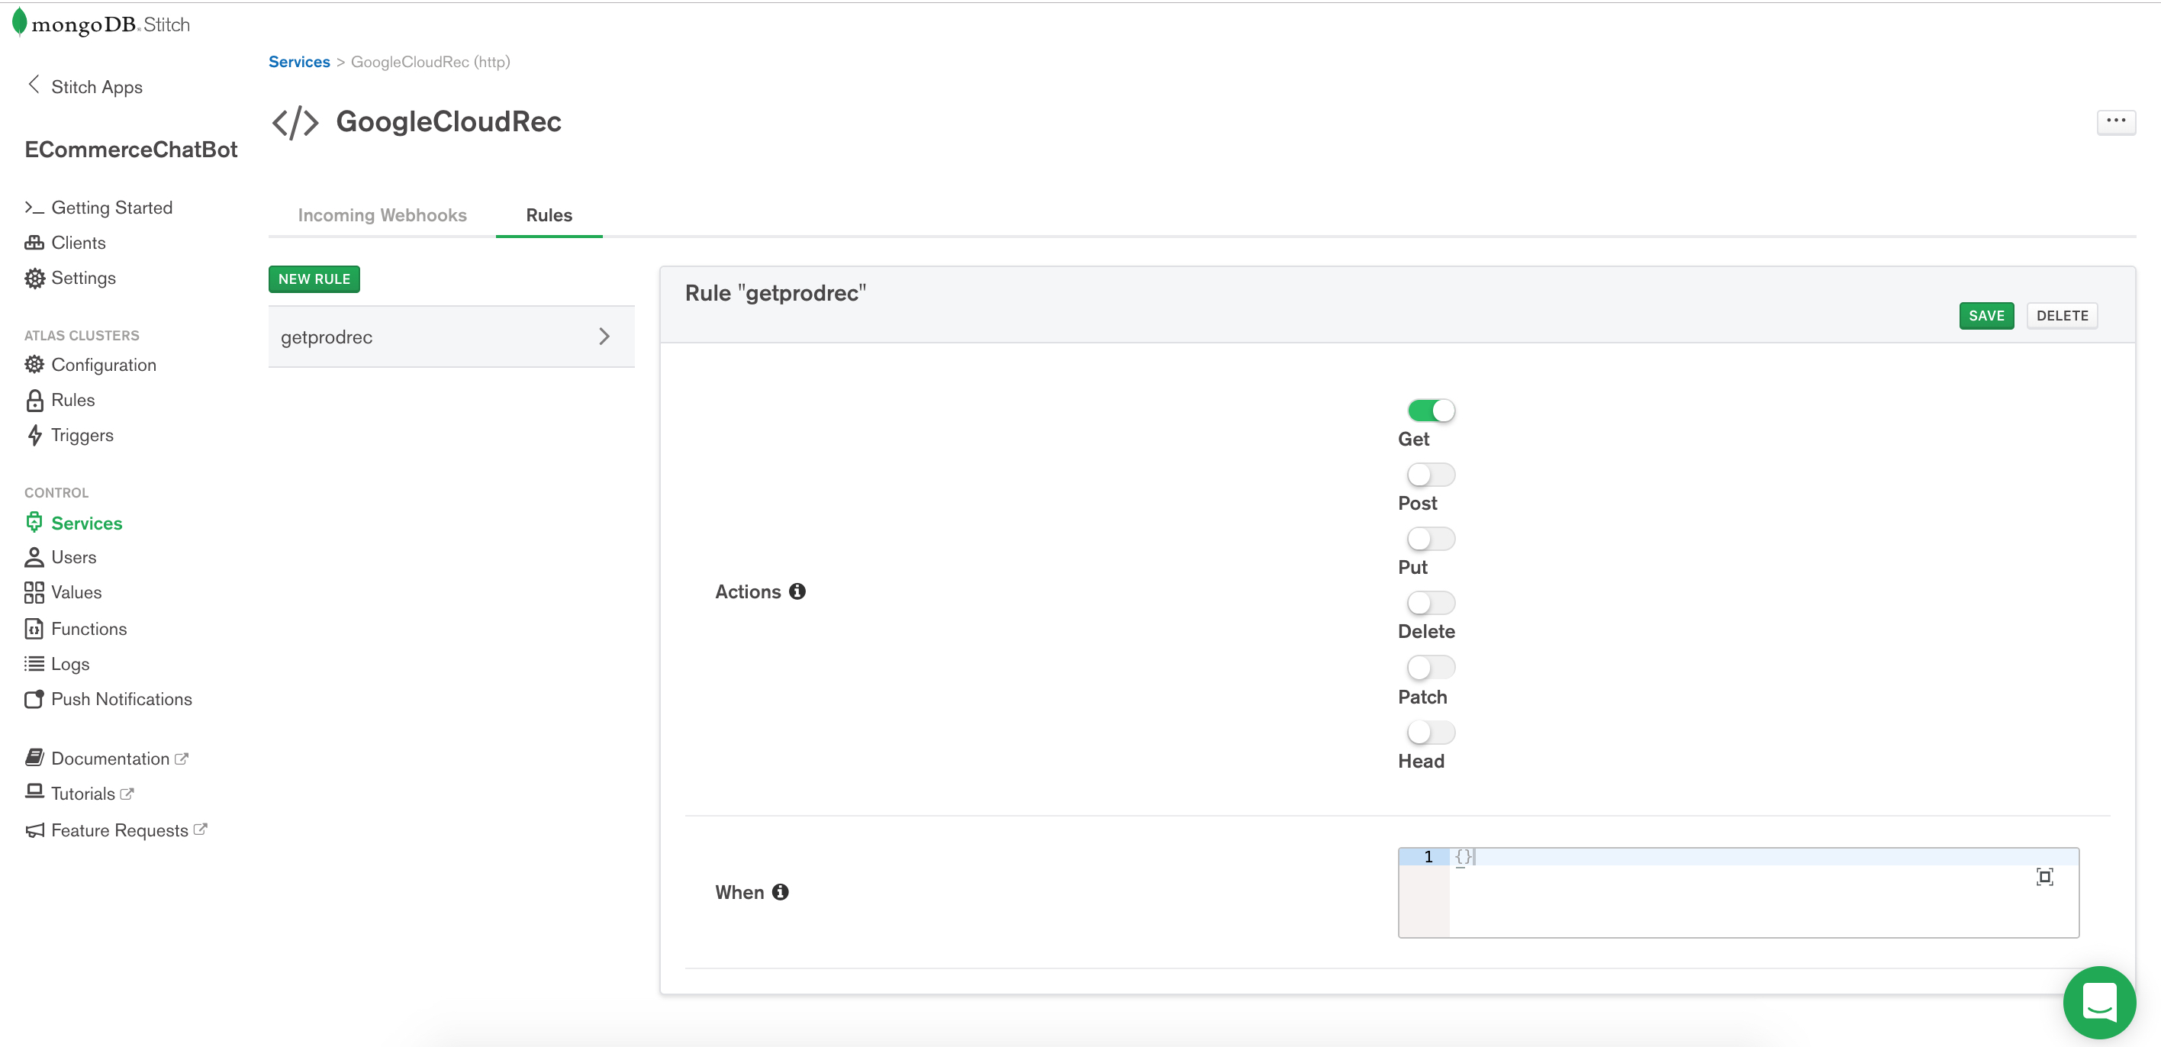2161x1047 pixels.
Task: Click the When info icon
Action: click(x=780, y=892)
